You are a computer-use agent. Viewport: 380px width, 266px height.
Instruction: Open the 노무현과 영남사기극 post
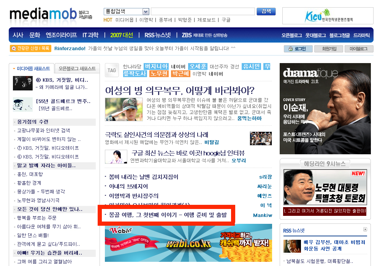click(x=38, y=200)
